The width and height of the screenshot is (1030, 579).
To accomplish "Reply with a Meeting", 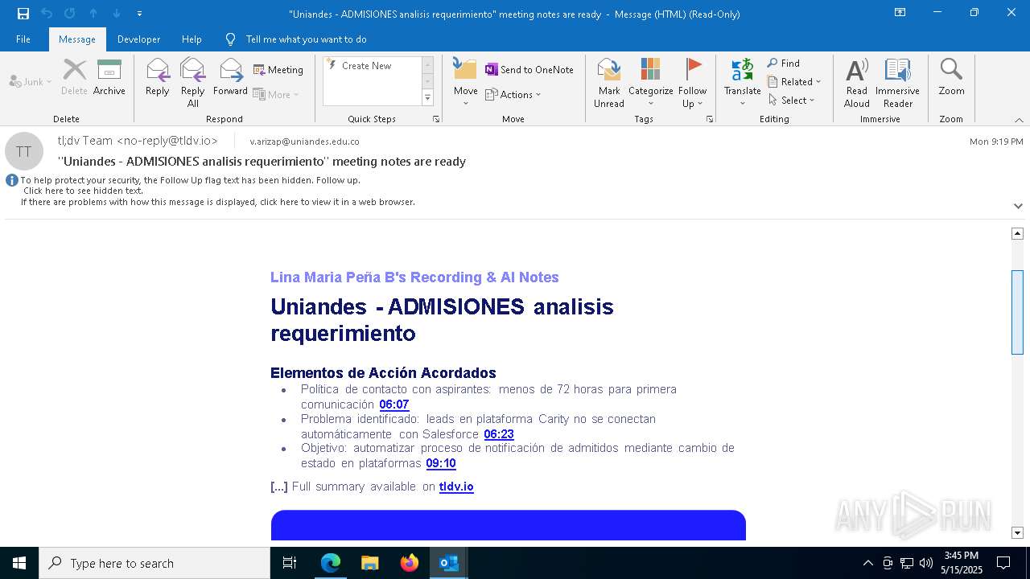I will click(278, 70).
